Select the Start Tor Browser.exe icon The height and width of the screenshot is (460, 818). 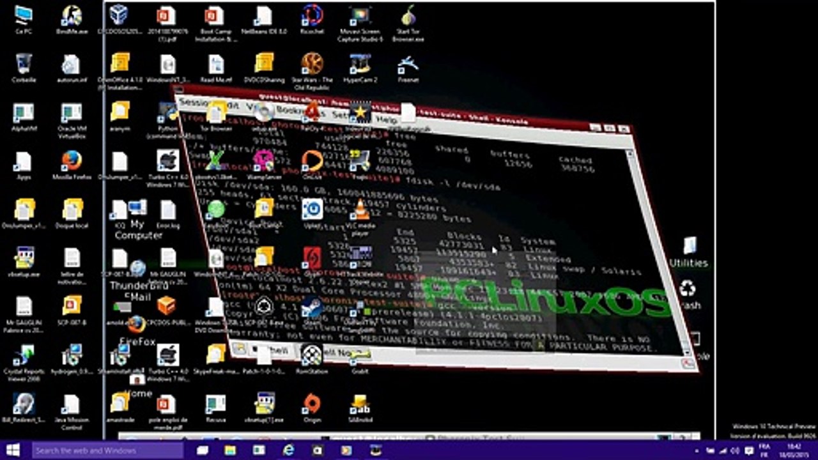coord(408,24)
